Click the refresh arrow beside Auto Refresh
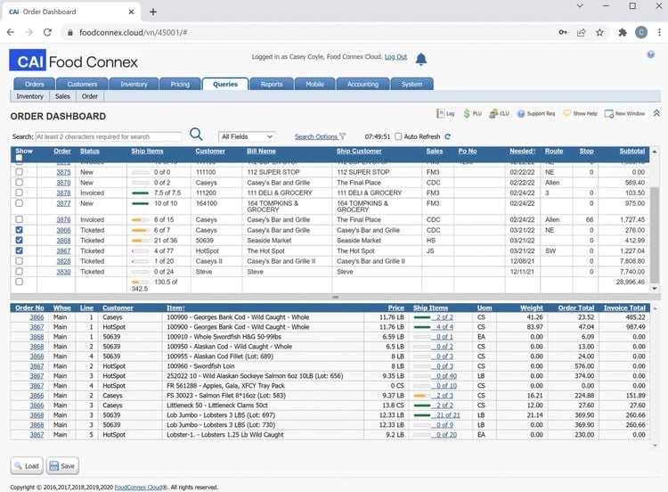The width and height of the screenshot is (668, 492). tap(447, 136)
